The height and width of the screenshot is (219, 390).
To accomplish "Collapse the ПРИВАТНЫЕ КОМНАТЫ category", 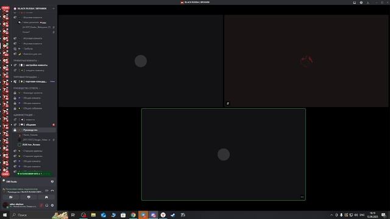I will point(26,61).
